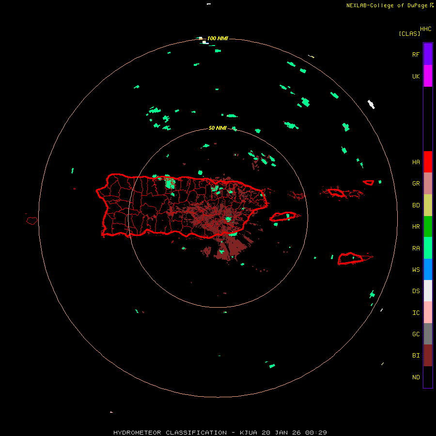Click the BD yellow legend swatch
The width and height of the screenshot is (436, 436).
coord(428,205)
